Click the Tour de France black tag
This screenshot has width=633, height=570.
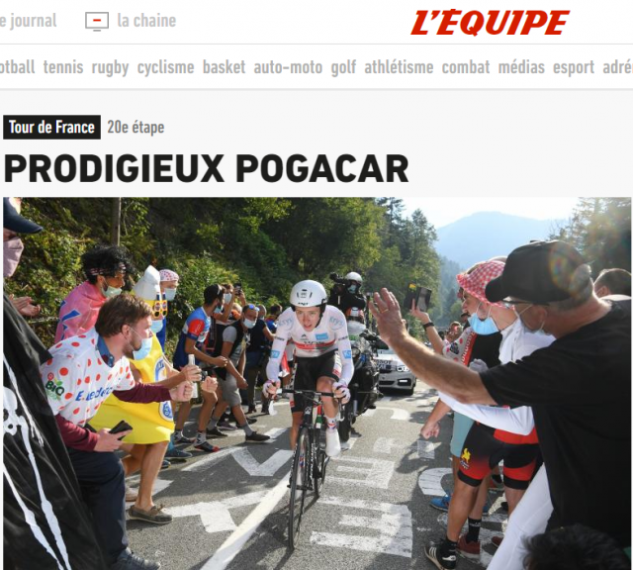(51, 128)
